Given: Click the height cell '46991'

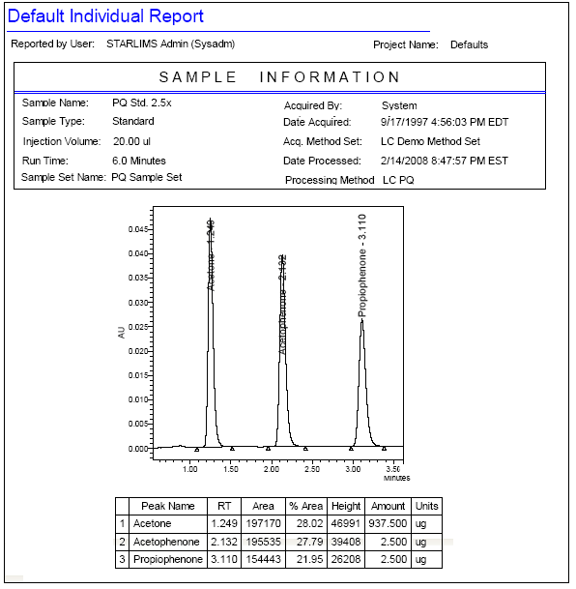Looking at the screenshot, I should [x=346, y=523].
